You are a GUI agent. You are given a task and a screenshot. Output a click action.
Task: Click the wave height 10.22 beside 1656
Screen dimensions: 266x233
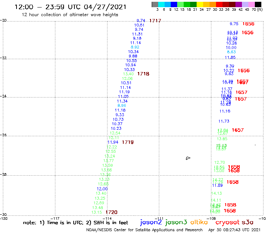[x=229, y=71]
